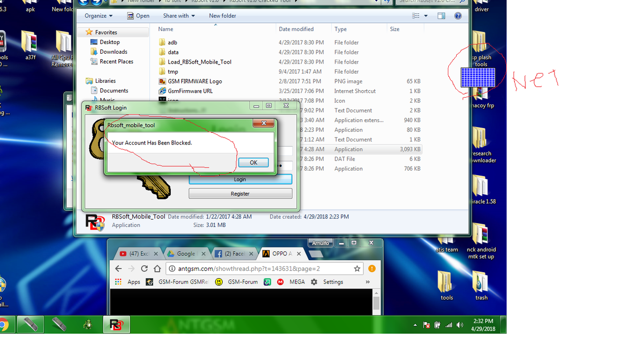632x355 pixels.
Task: Open the Settings bookmark
Action: 327,282
